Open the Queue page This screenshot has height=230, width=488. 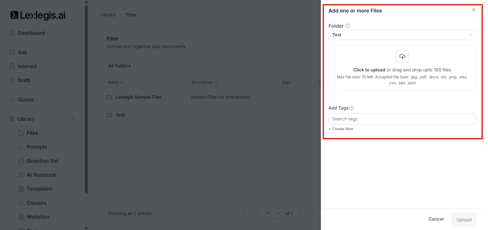26,100
